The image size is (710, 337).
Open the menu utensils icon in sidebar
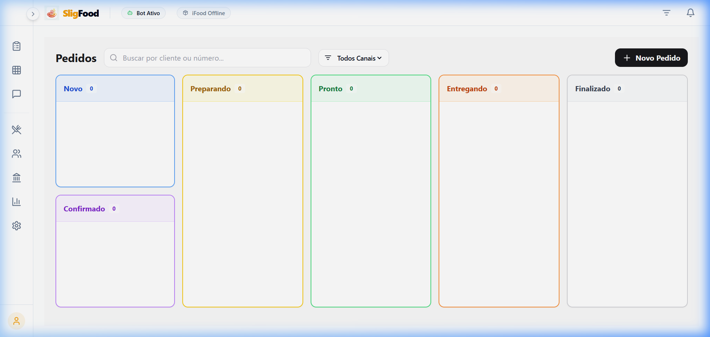point(17,130)
